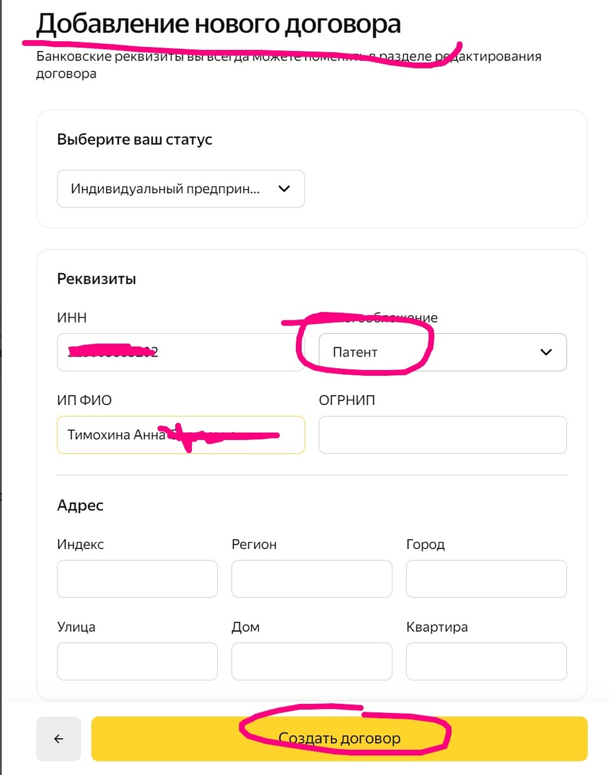This screenshot has width=609, height=775.
Task: Click the bank requisites notice text
Action: point(288,63)
